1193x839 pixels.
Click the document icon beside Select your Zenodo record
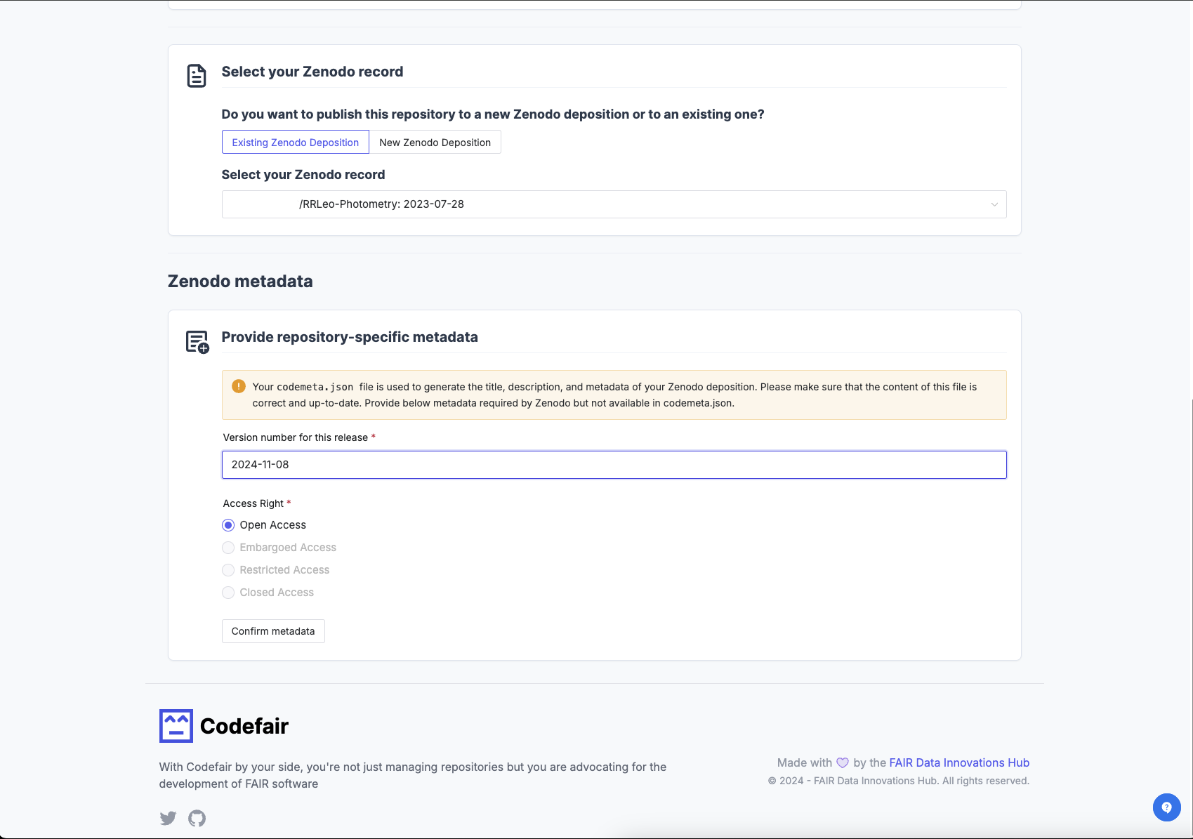tap(197, 76)
